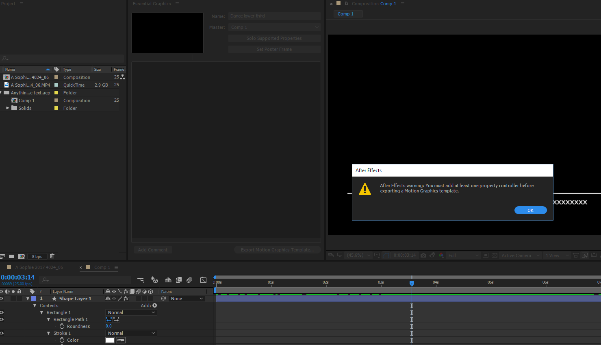Enable motion blur for all layers
601x345 pixels.
pyautogui.click(x=189, y=280)
